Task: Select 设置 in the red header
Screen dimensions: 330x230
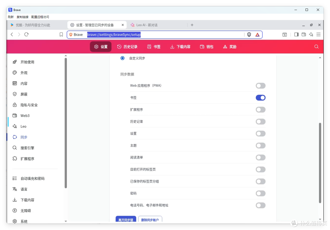Action: (101, 47)
